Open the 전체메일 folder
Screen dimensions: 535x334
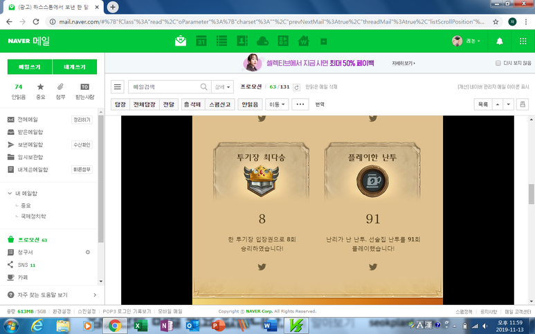point(28,120)
